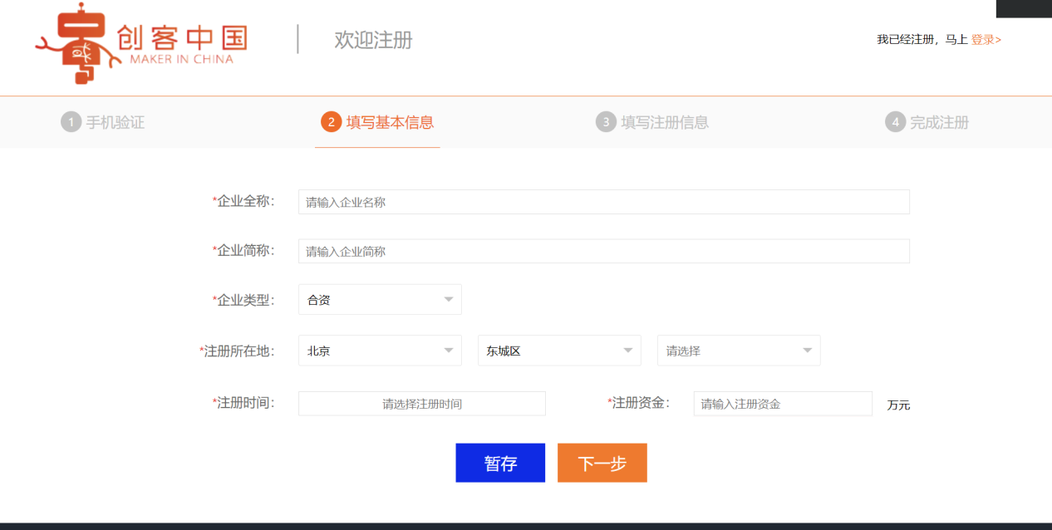
Task: Open the 请选择 sub-district dropdown
Action: (x=739, y=351)
